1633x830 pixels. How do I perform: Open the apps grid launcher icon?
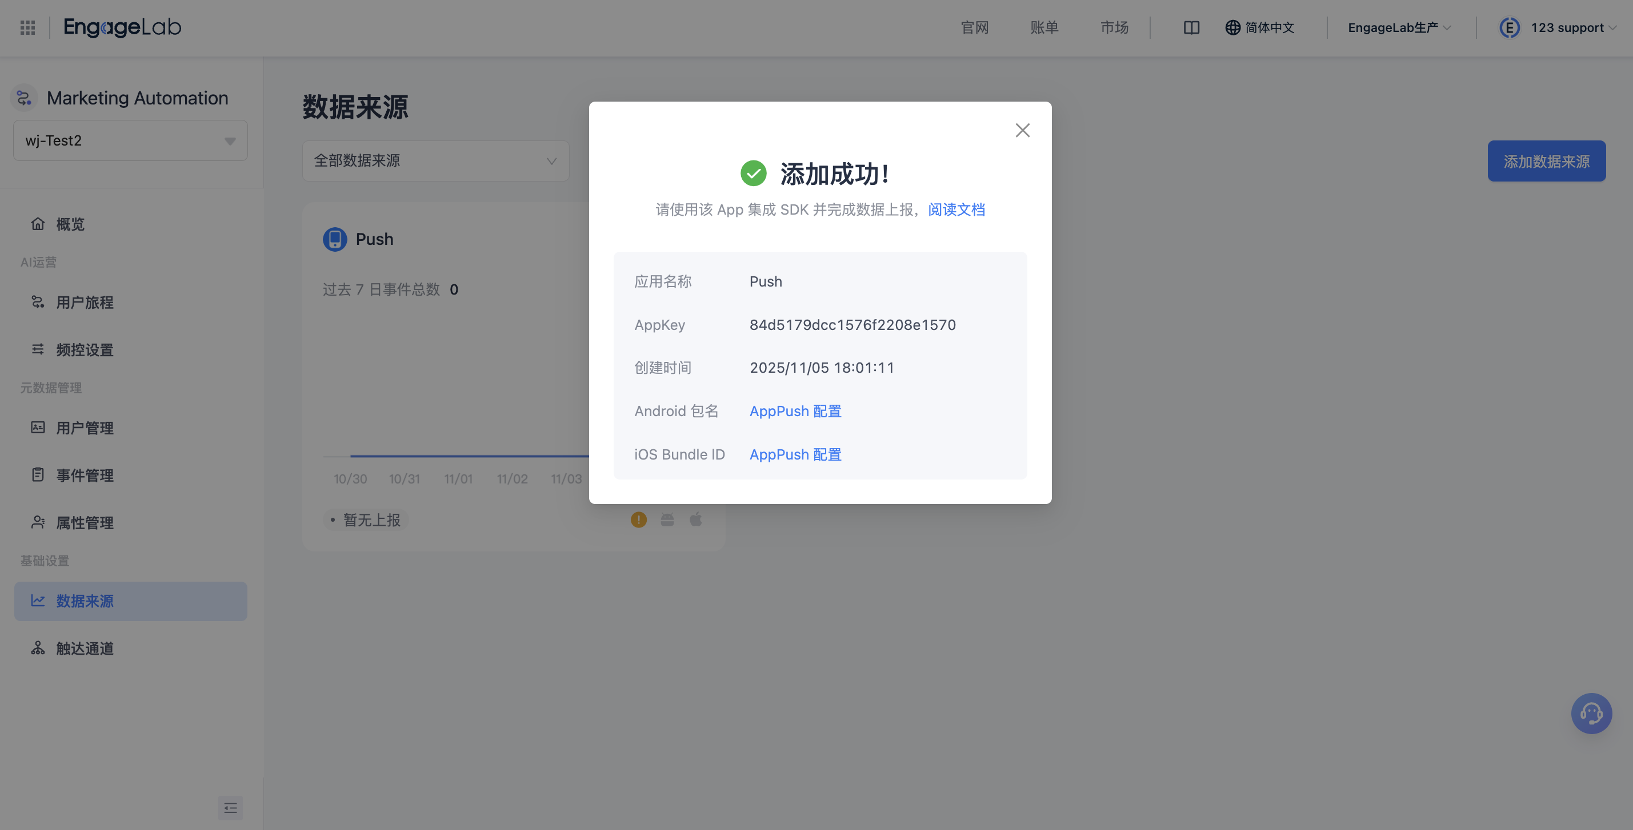tap(27, 27)
